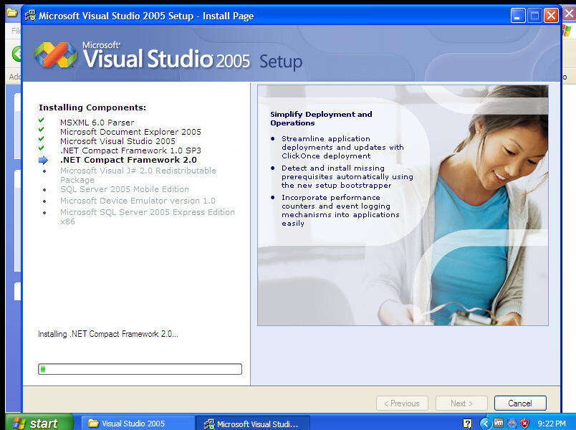Close the background Explorer window
Screen dimensions: 576x430
(x=569, y=14)
